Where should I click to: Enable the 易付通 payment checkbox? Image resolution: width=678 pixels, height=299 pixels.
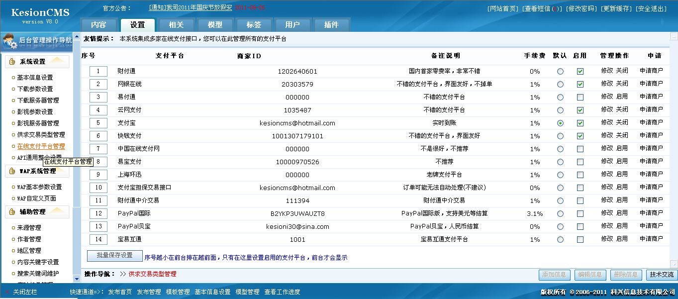(580, 98)
